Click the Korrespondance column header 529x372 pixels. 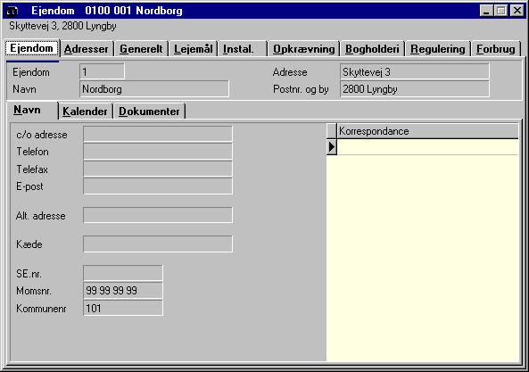[427, 131]
